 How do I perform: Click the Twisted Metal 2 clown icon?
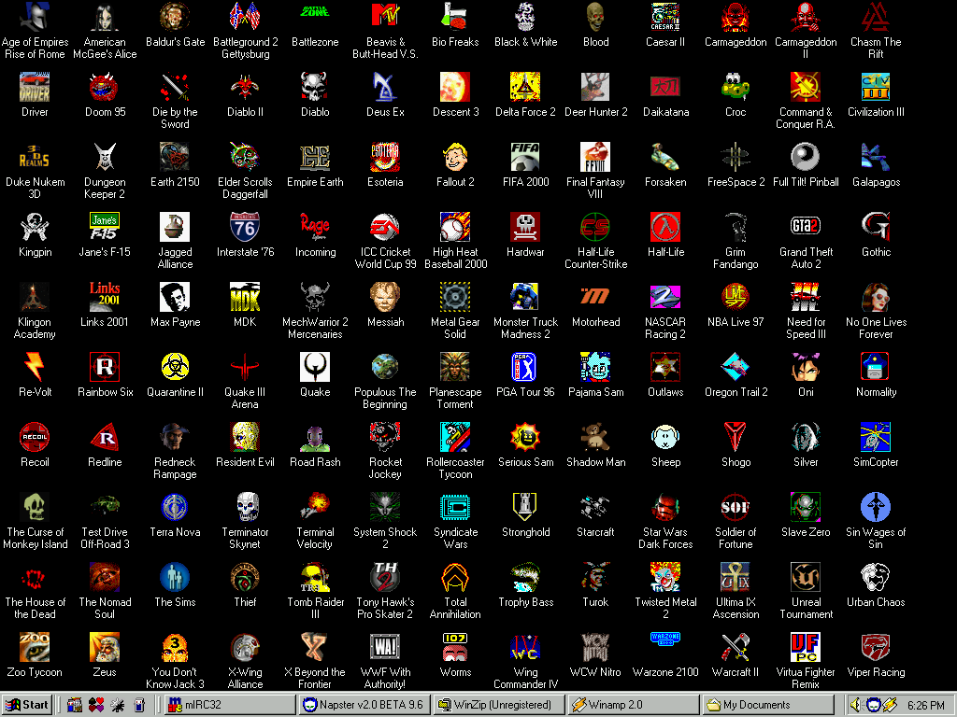pos(665,577)
